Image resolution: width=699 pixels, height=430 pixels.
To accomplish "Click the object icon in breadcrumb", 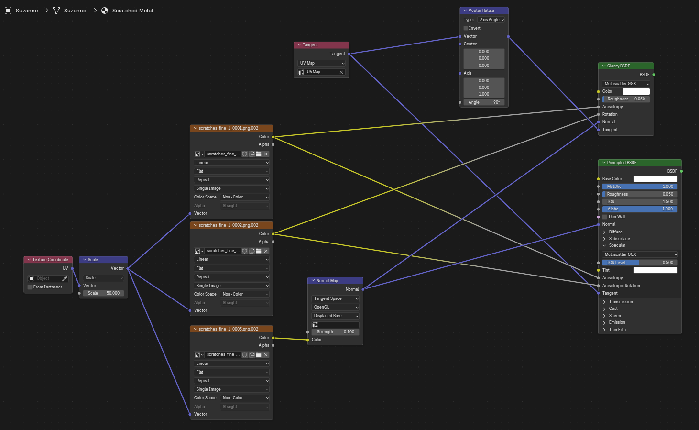I will click(x=8, y=11).
